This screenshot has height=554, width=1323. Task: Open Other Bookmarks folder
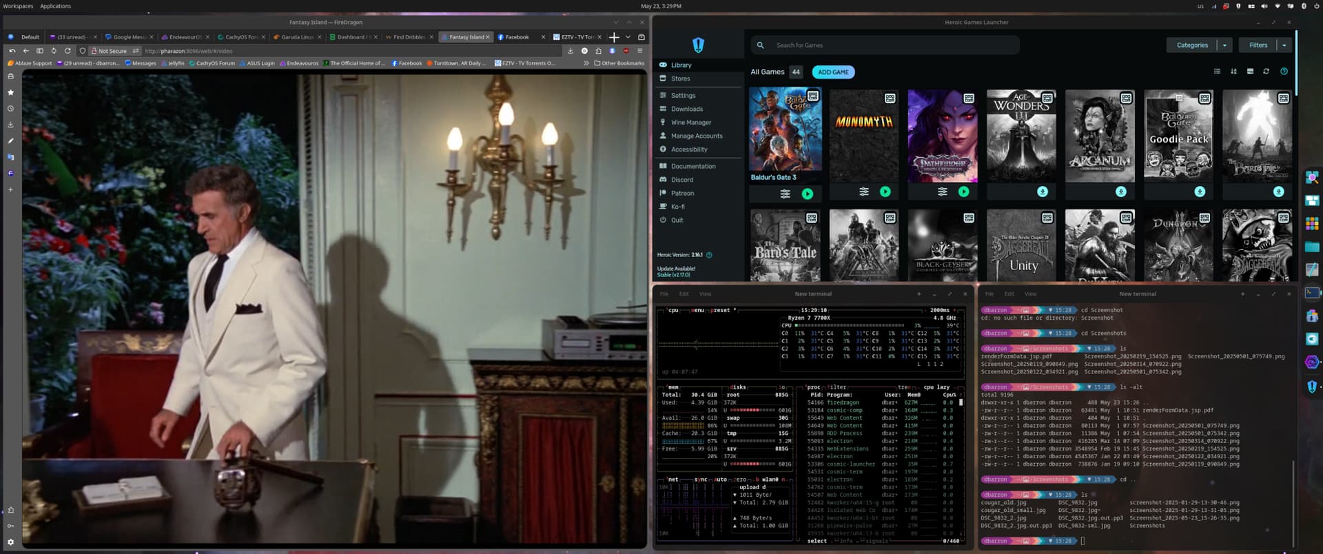(x=619, y=63)
